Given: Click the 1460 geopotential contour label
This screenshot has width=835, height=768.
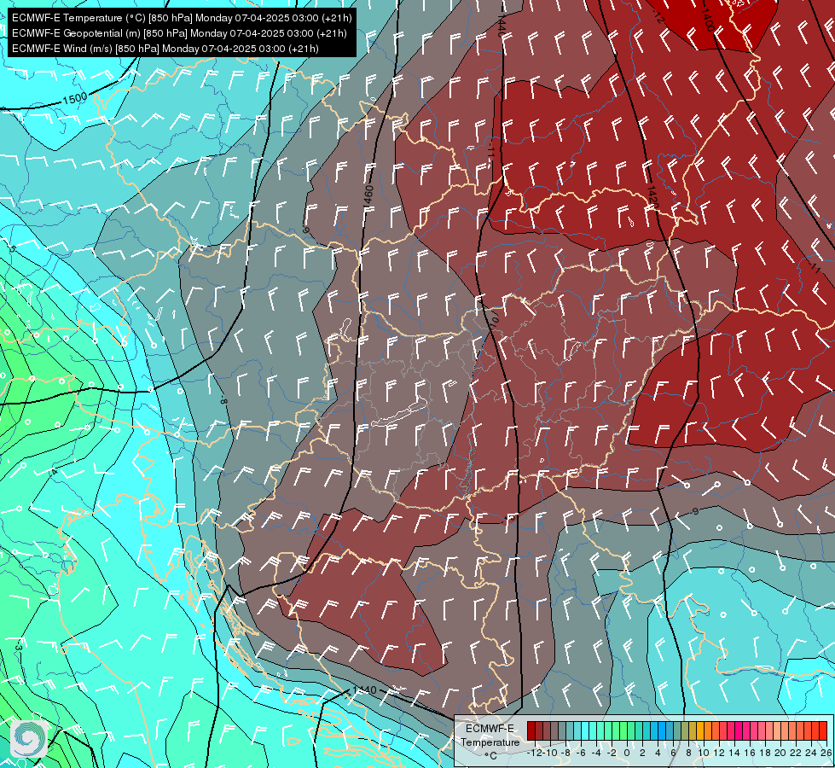Looking at the screenshot, I should click(x=368, y=196).
